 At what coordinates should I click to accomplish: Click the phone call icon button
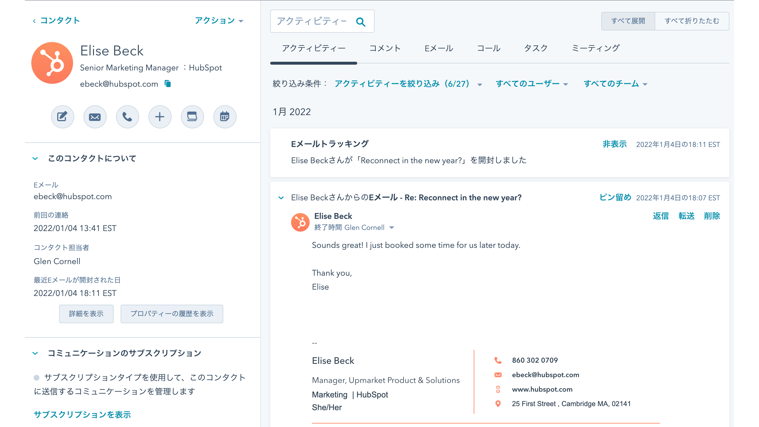(x=127, y=117)
